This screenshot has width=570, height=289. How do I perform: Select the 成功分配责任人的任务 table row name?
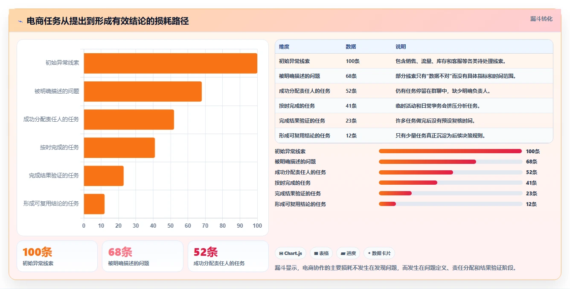[x=305, y=91]
